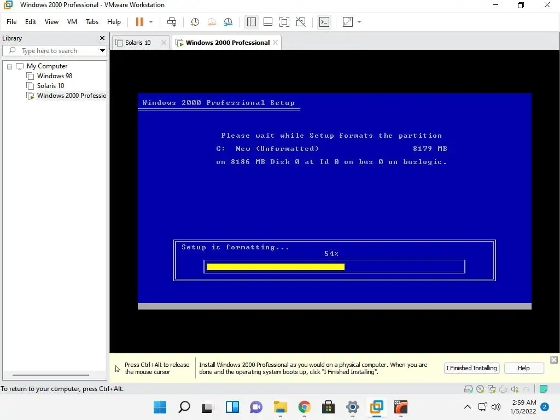Send Ctrl+Alt+Del to the virtual machine
Screen dimensions: 560x420
(172, 22)
